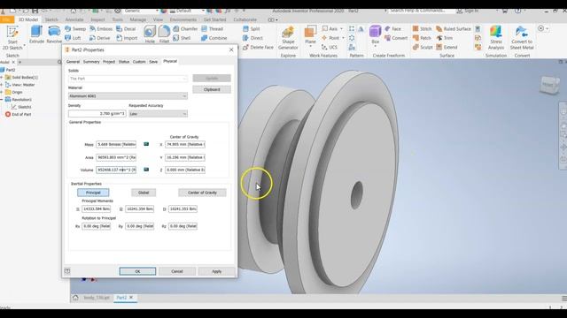
Task: Select the Plane work feature
Action: tap(310, 34)
